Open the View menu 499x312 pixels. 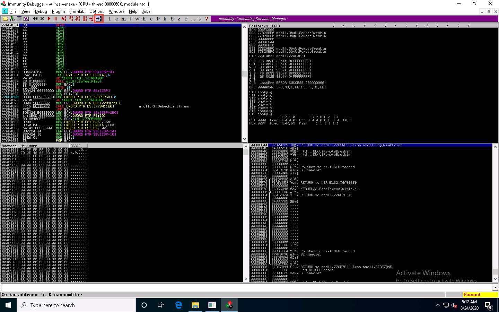[x=26, y=11]
